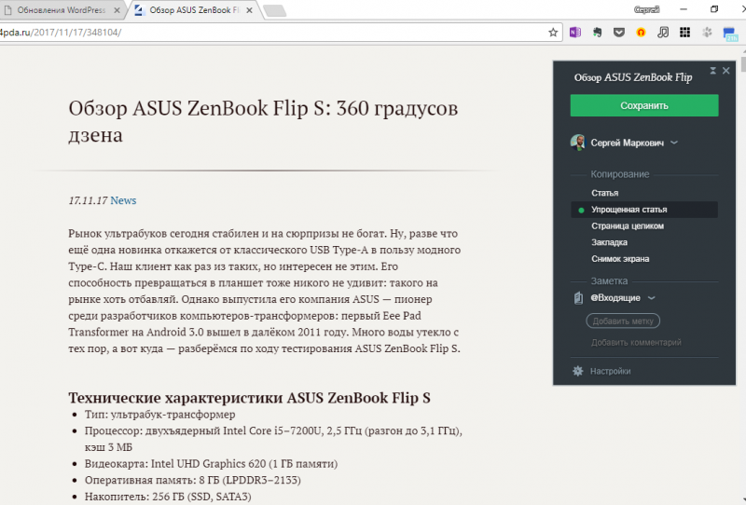This screenshot has width=746, height=505.
Task: Save page with the Pocket extension icon
Action: 618,32
